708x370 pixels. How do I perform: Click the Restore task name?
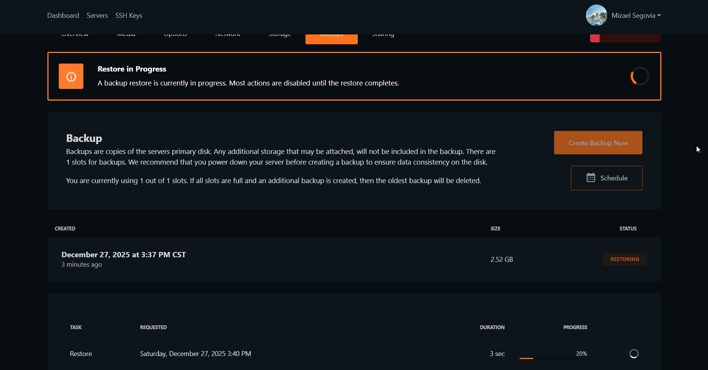pyautogui.click(x=81, y=354)
